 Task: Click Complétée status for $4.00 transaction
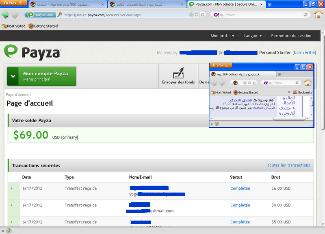240,205
